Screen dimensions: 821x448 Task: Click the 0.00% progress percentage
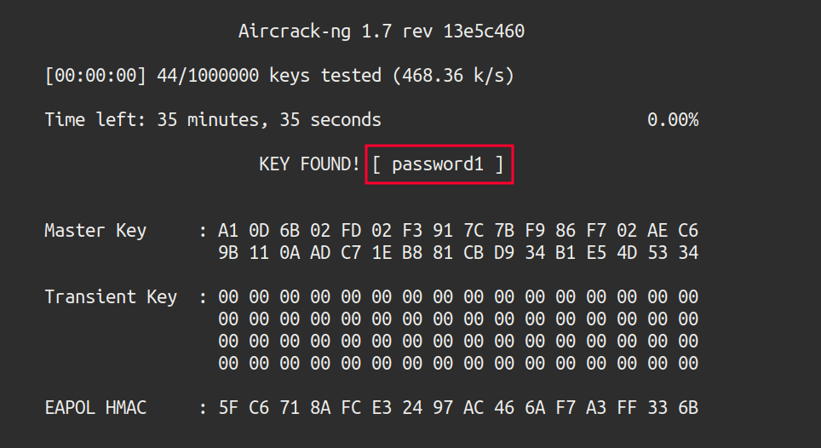pos(672,120)
